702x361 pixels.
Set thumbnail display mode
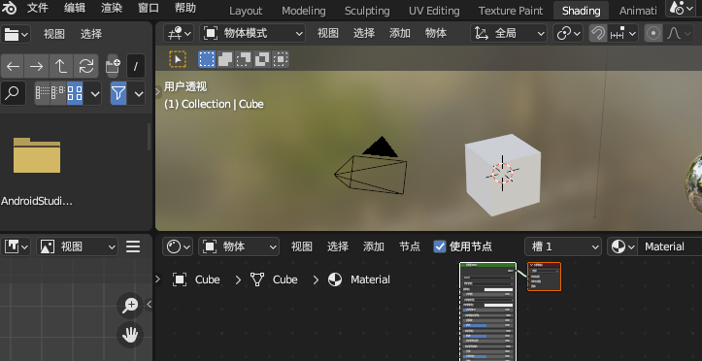(75, 93)
